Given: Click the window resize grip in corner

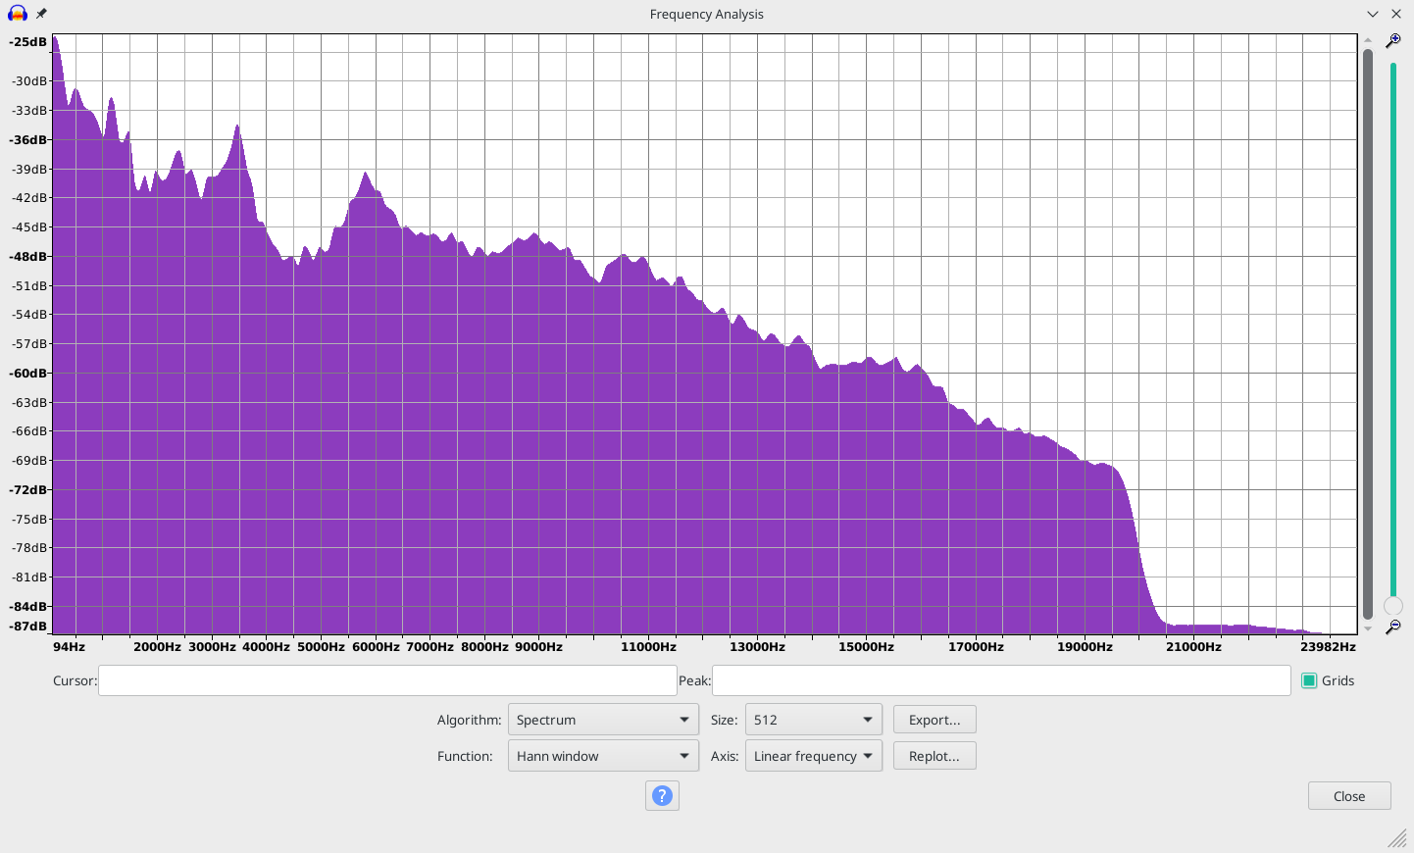Looking at the screenshot, I should tap(1397, 837).
